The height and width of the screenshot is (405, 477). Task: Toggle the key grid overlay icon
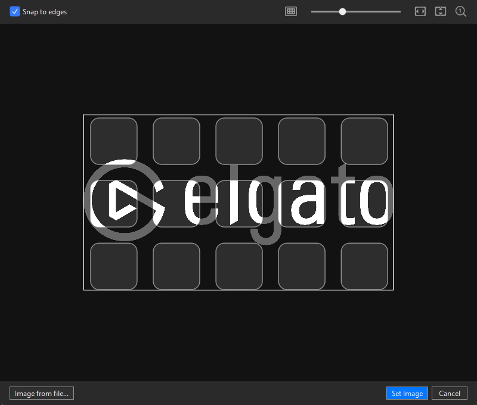291,11
